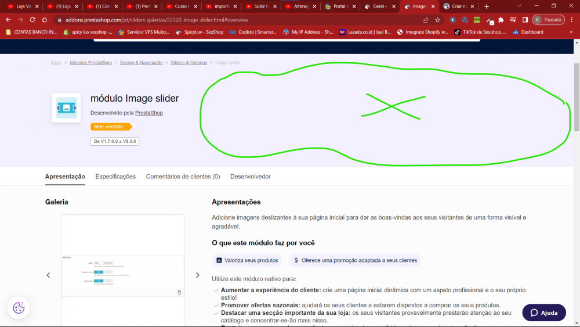Open the Ajuda help chat
The image size is (580, 327).
pyautogui.click(x=544, y=313)
